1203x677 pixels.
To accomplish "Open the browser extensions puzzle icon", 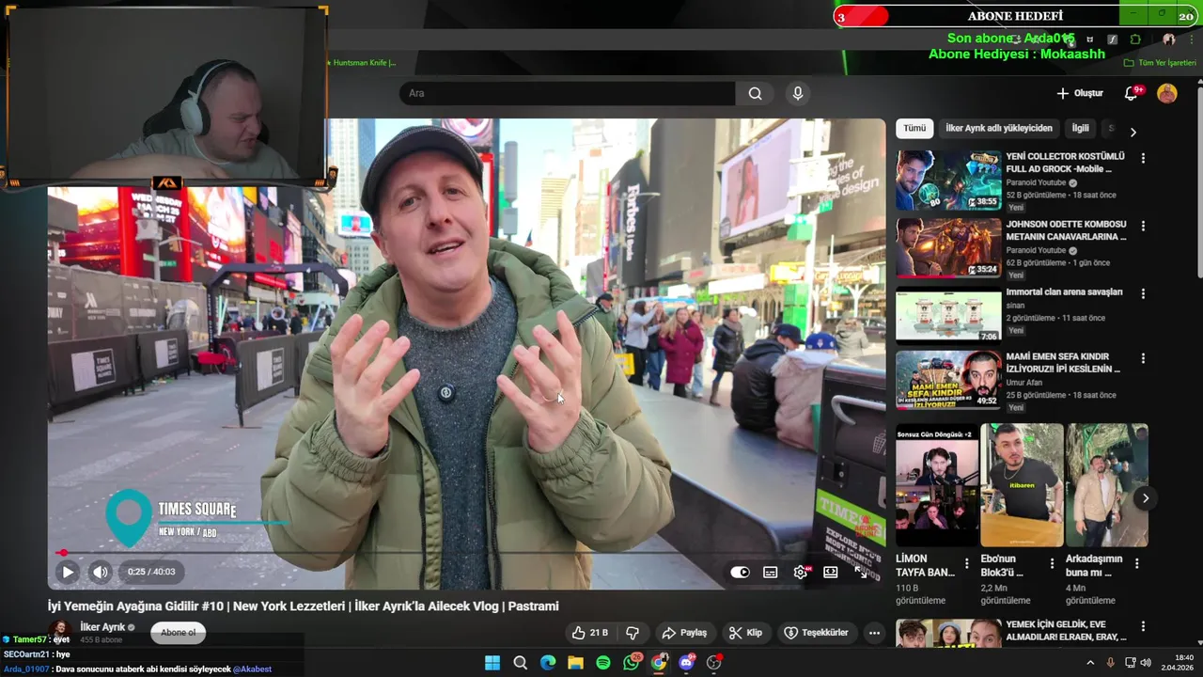I will click(x=1135, y=39).
